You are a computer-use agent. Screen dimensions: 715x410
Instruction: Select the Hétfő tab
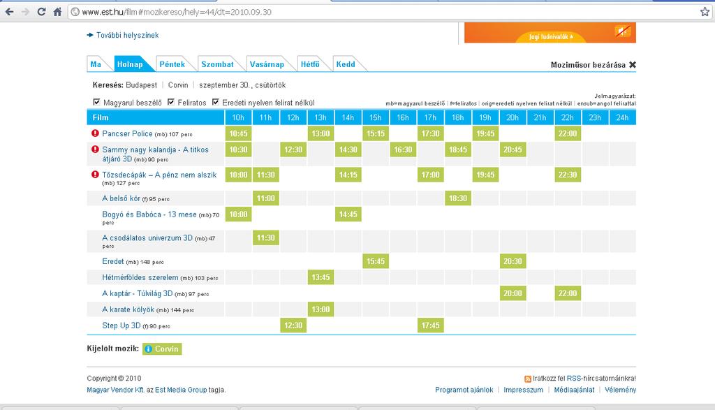click(310, 64)
